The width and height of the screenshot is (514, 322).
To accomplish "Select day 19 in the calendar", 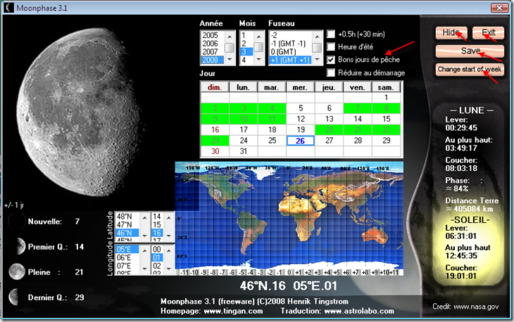I will 300,129.
